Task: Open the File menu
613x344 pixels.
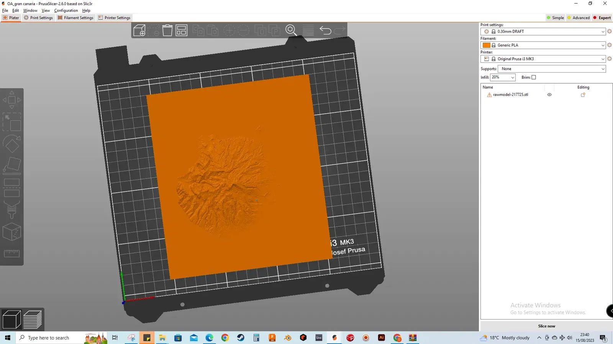Action: pos(5,10)
